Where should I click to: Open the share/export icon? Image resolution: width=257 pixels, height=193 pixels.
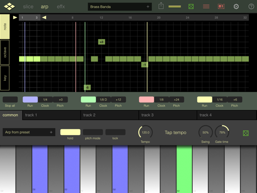(x=161, y=6)
